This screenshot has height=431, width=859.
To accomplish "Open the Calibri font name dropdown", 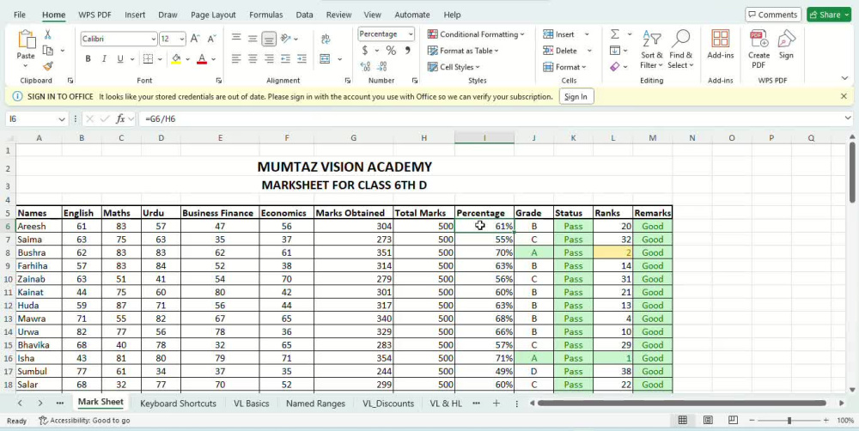I will coord(154,39).
